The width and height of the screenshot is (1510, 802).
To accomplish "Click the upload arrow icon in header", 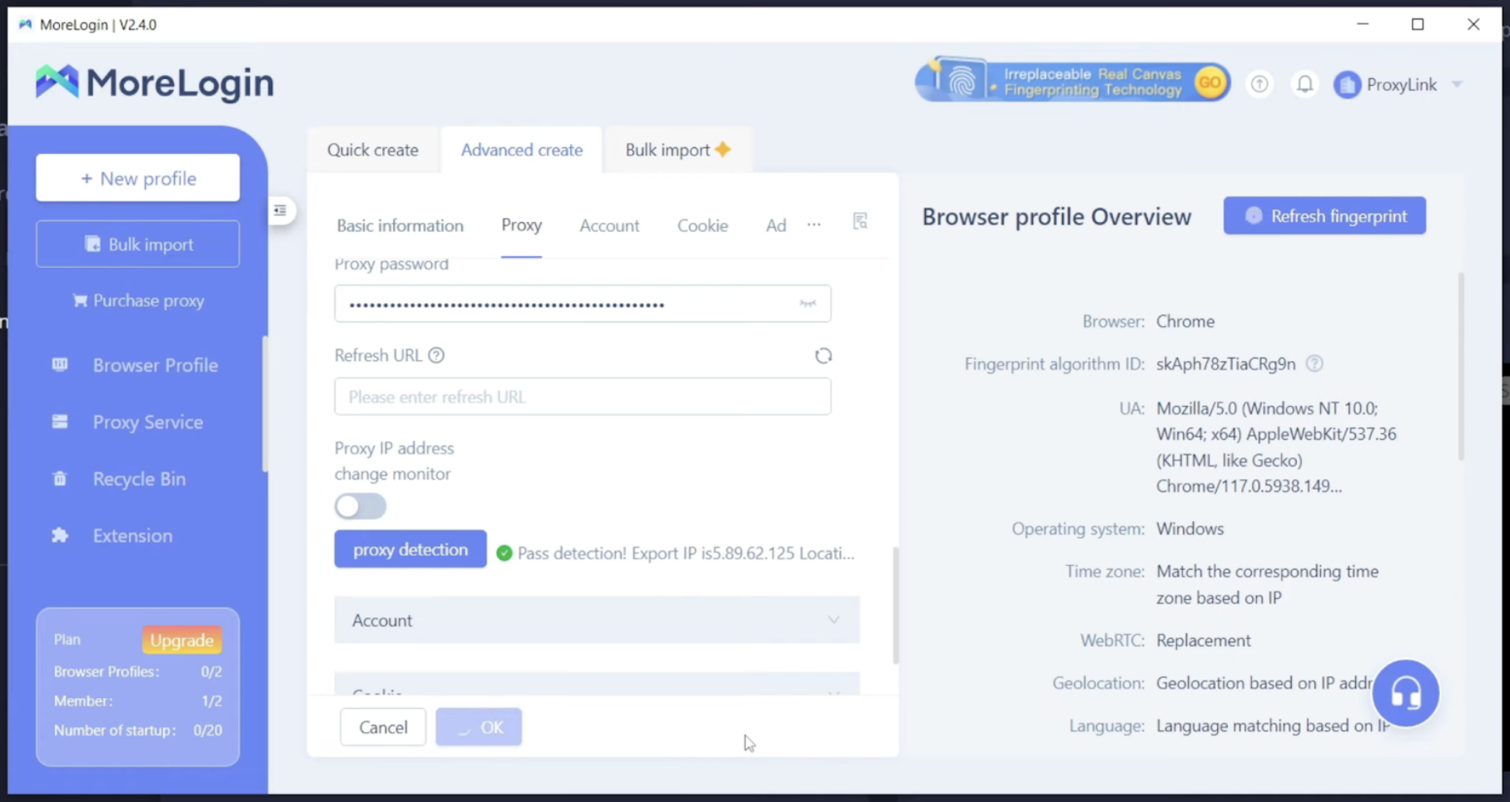I will 1259,84.
